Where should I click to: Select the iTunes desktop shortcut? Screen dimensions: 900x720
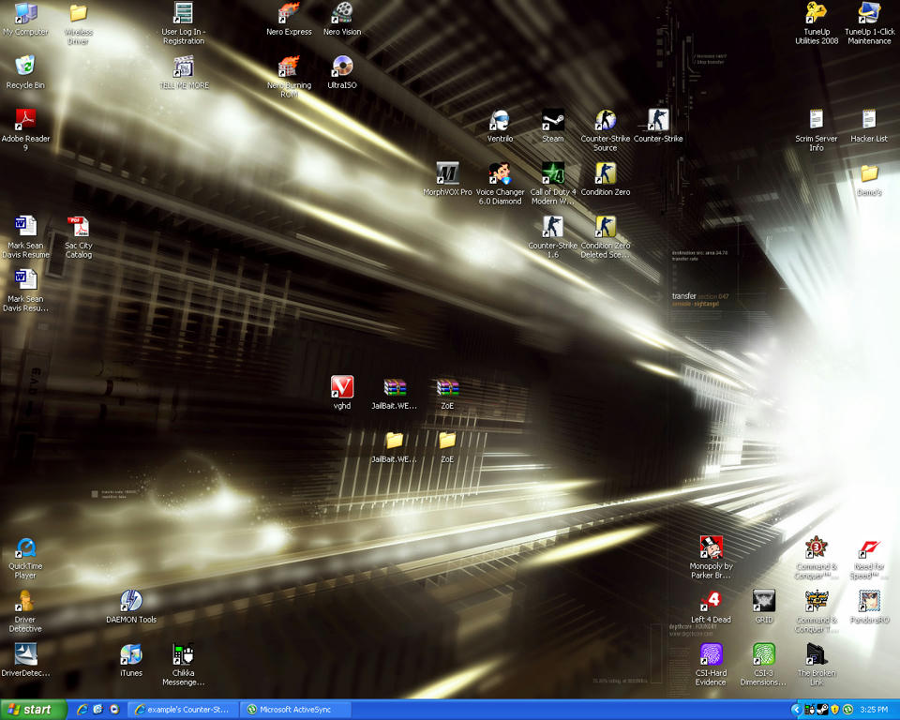pyautogui.click(x=131, y=660)
